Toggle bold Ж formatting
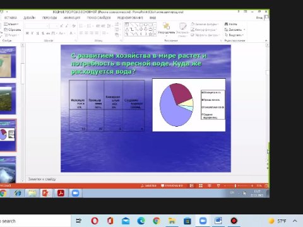The image size is (303, 227). (27, 33)
